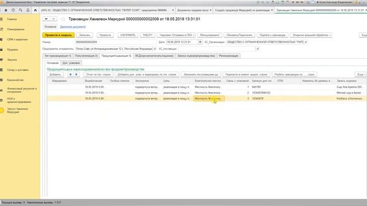Click the Провести и закрыть button
Viewport: 367px width, 206px height.
pyautogui.click(x=58, y=35)
